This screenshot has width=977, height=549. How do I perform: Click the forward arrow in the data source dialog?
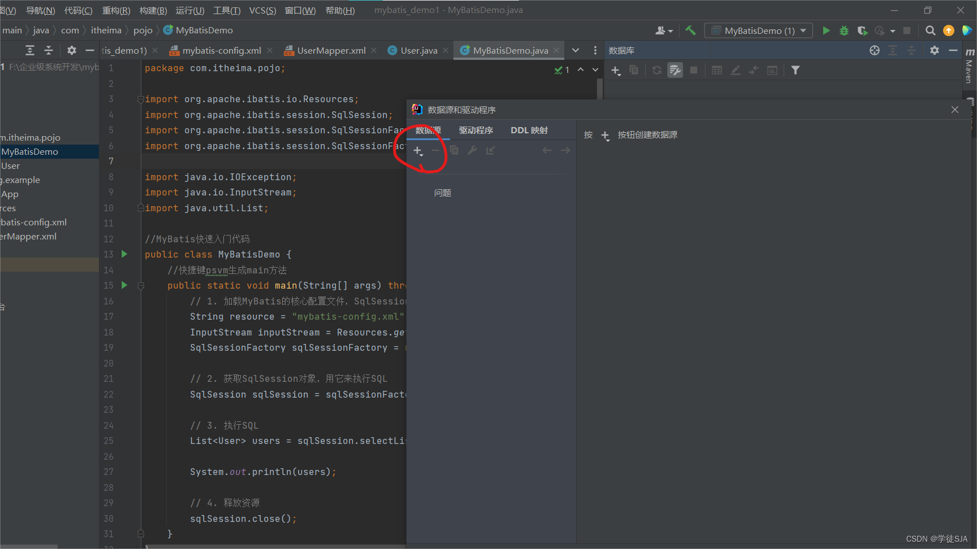click(x=565, y=150)
